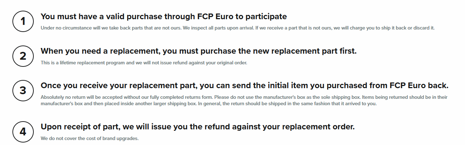The width and height of the screenshot is (465, 145).
Task: Click the step 1 circled number icon
Action: tap(23, 22)
